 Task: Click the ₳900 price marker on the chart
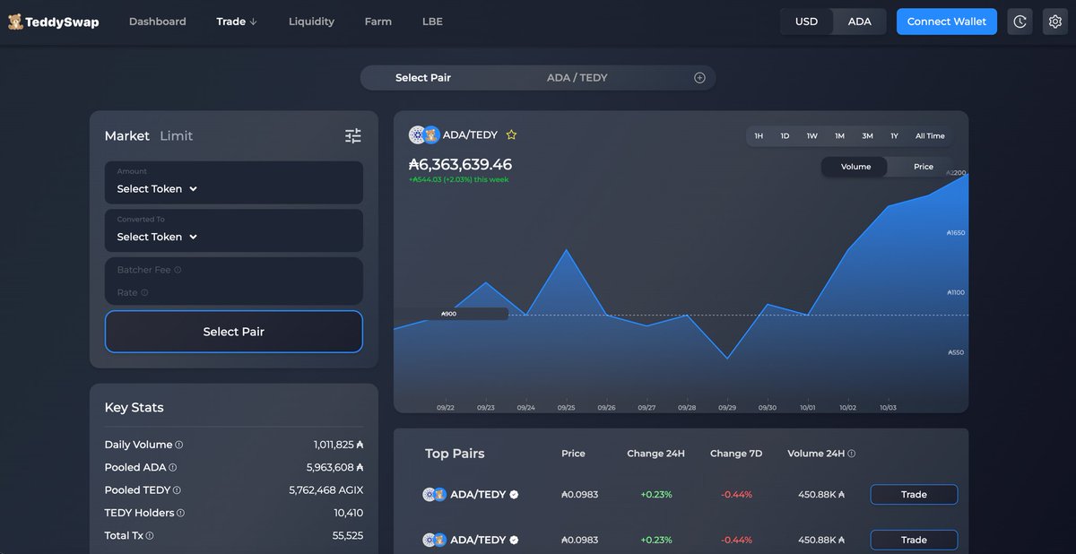point(449,315)
